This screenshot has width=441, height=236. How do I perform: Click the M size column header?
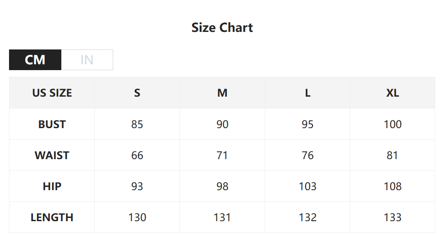pyautogui.click(x=222, y=93)
